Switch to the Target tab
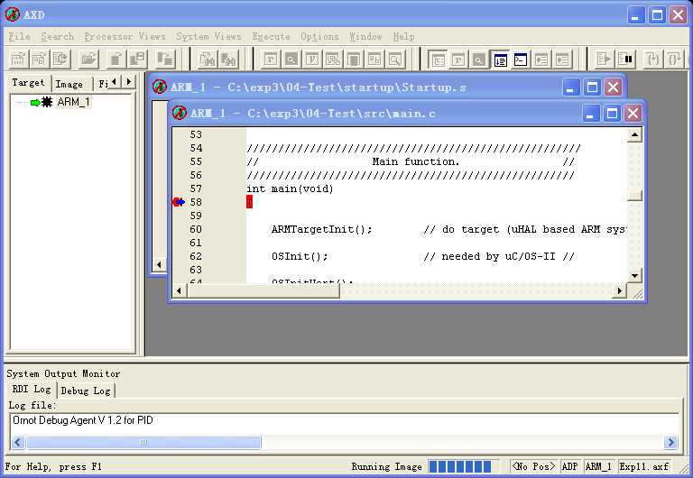 [x=28, y=83]
